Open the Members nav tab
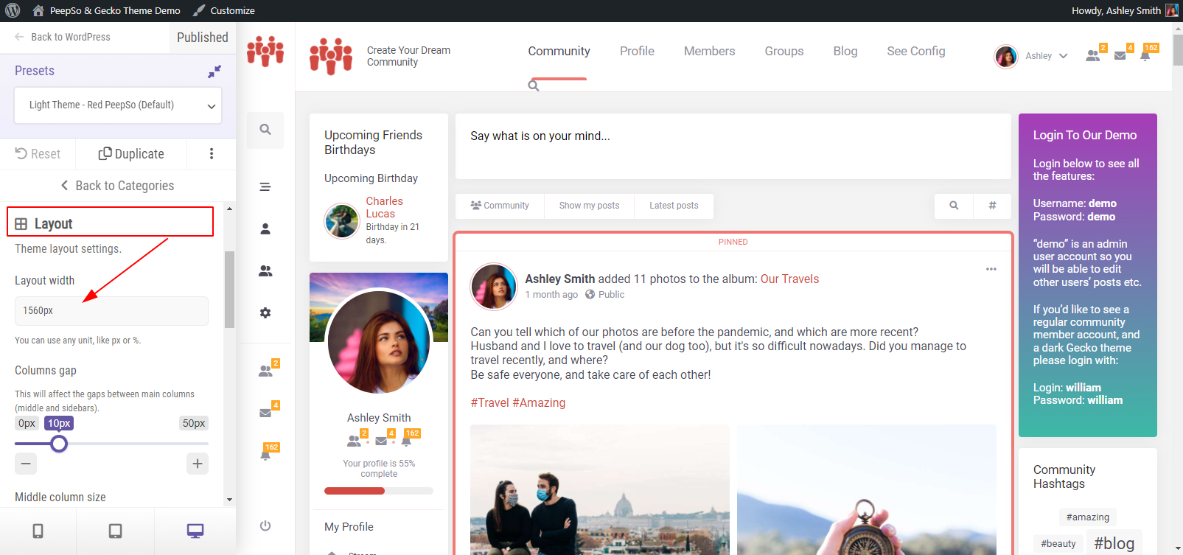The height and width of the screenshot is (555, 1183). (x=709, y=51)
